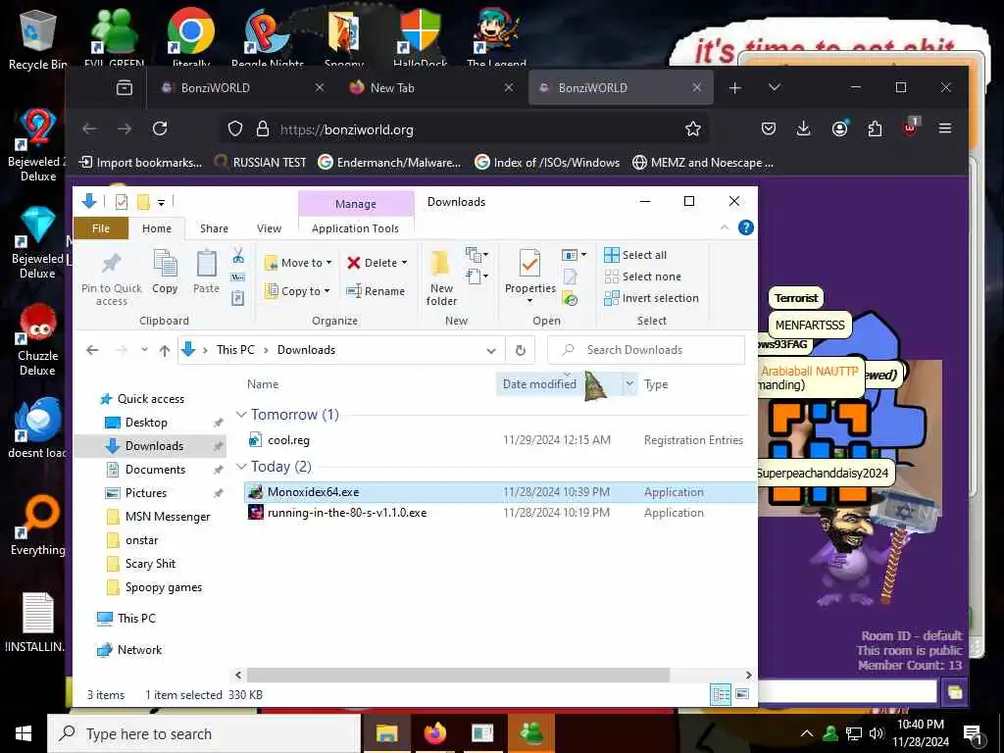The height and width of the screenshot is (753, 1004).
Task: Open the File tab in Explorer
Action: [101, 228]
